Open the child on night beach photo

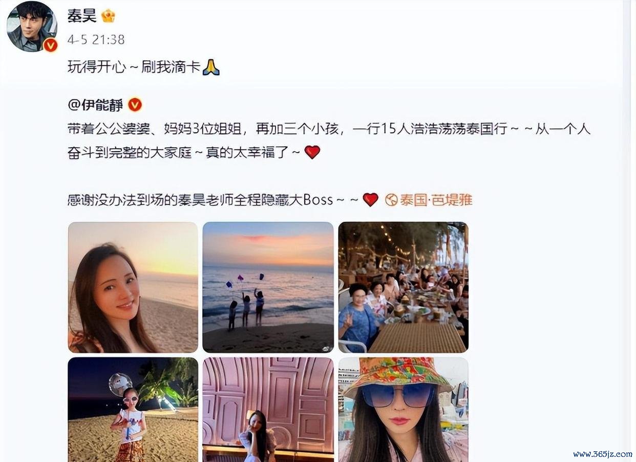click(x=133, y=409)
